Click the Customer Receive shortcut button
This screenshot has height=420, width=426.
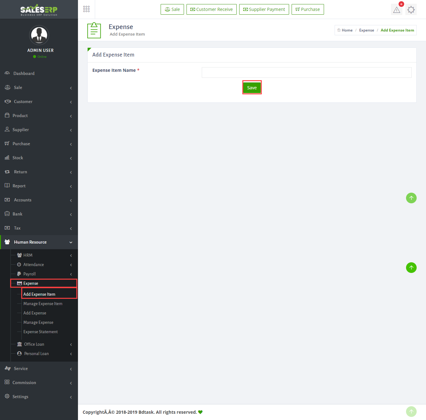pos(211,9)
